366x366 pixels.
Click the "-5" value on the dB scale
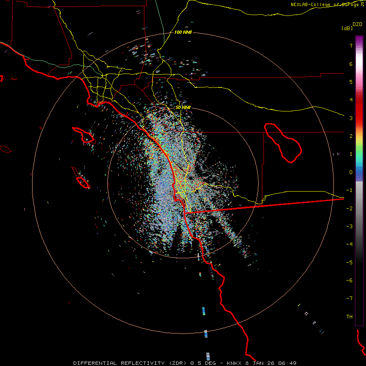click(x=349, y=263)
